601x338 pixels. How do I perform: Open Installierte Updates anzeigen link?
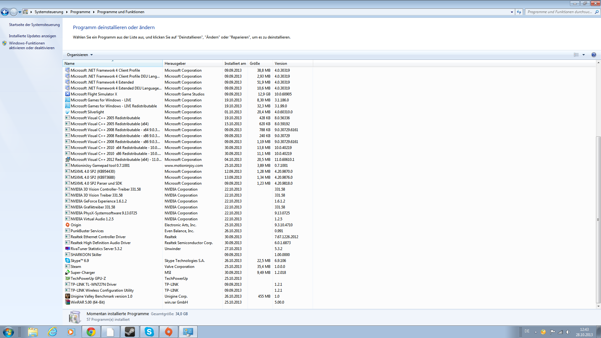coord(33,36)
